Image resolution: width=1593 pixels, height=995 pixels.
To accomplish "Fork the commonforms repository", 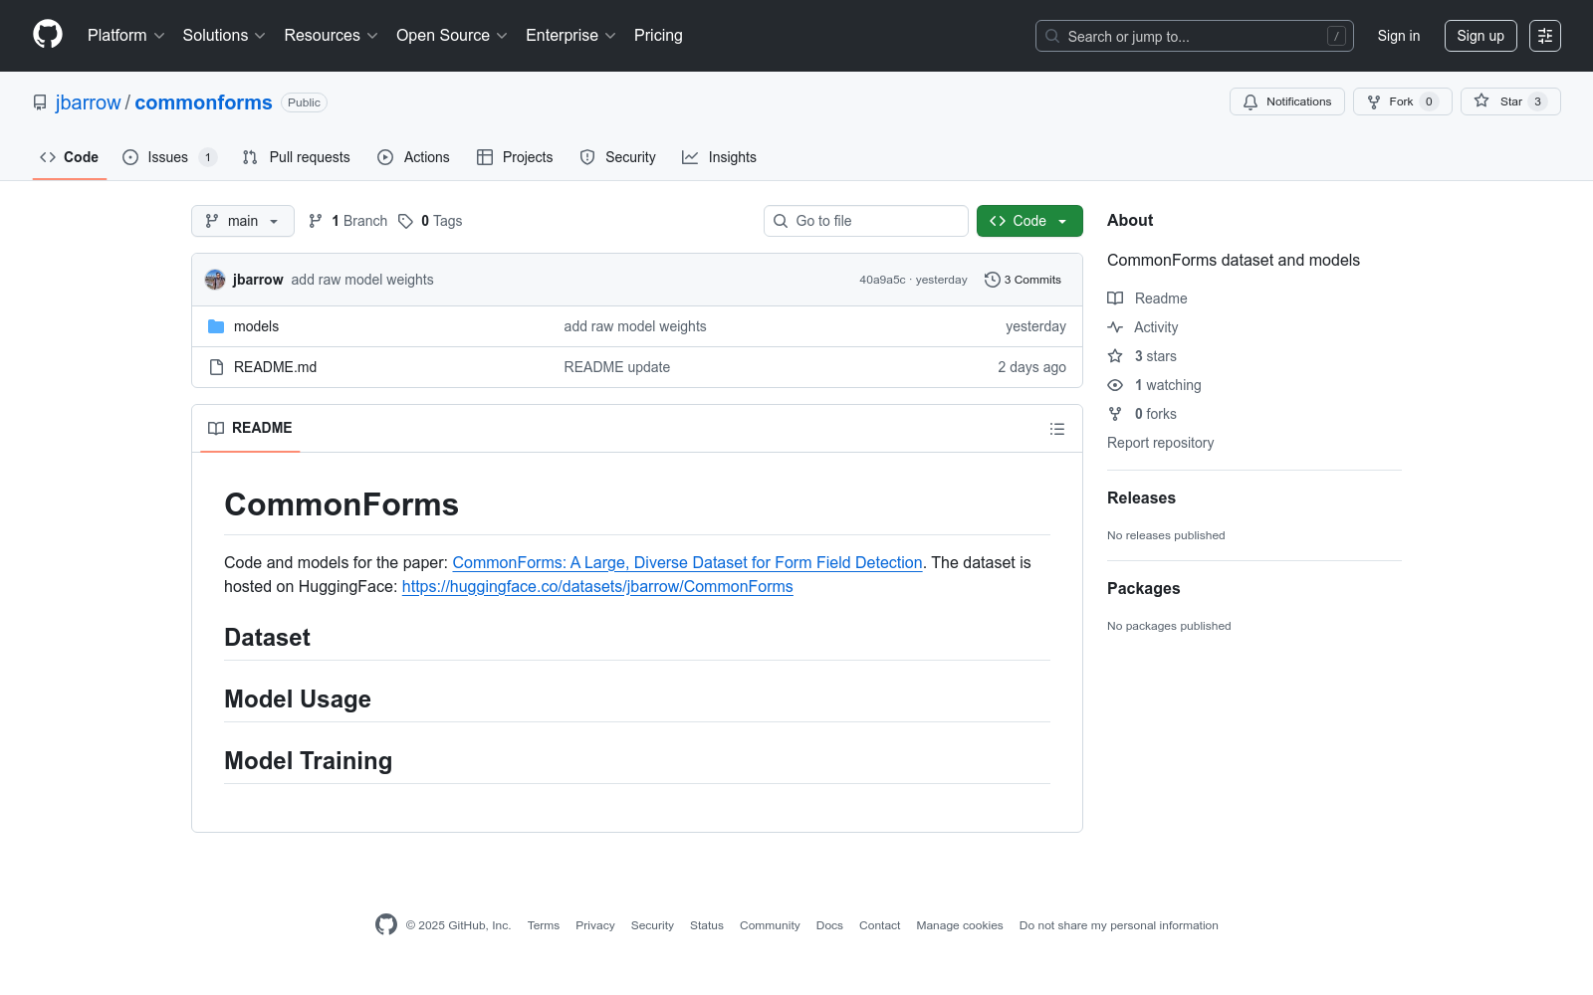I will tap(1403, 101).
